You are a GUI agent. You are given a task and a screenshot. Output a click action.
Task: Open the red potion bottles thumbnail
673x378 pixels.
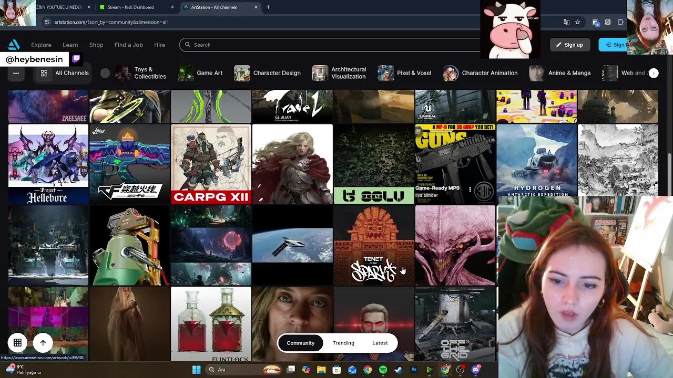[211, 324]
